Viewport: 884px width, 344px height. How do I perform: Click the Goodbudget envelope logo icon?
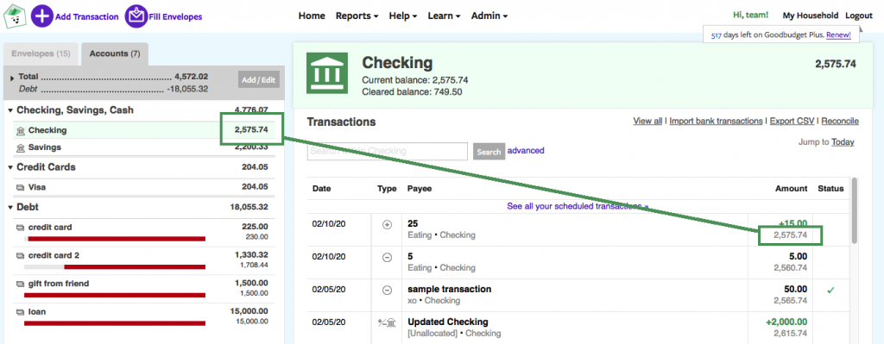(15, 16)
